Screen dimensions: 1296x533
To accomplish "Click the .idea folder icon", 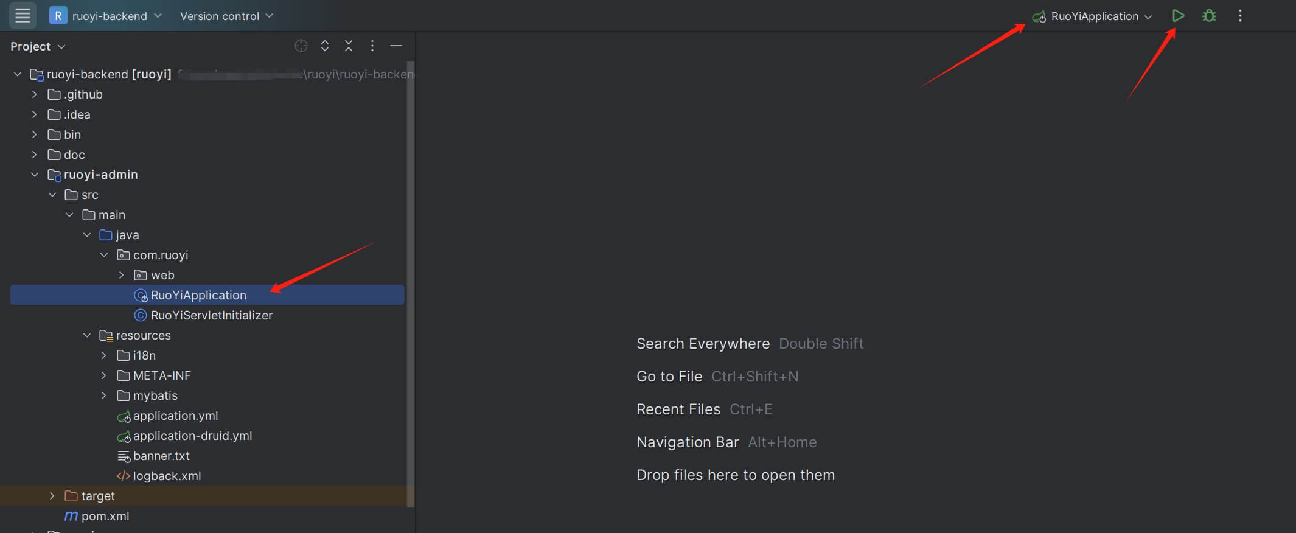I will tap(54, 114).
